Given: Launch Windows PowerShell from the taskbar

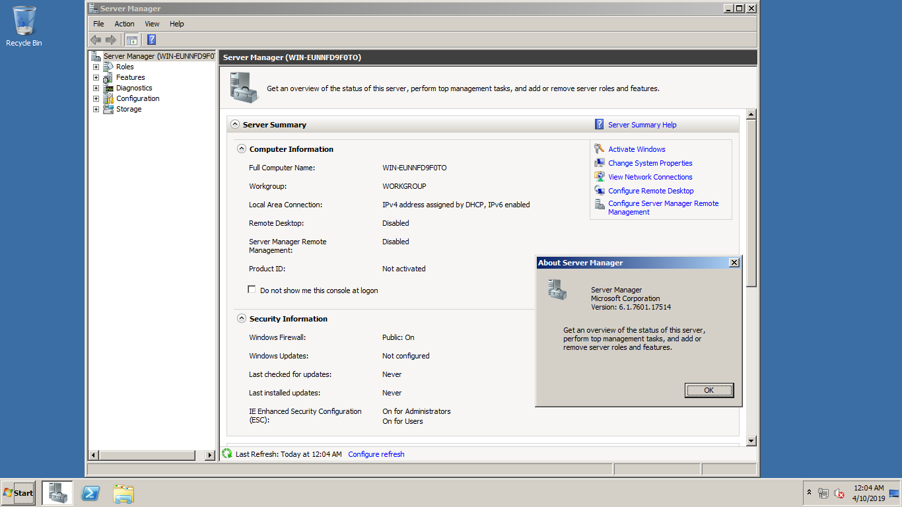Looking at the screenshot, I should [x=90, y=493].
